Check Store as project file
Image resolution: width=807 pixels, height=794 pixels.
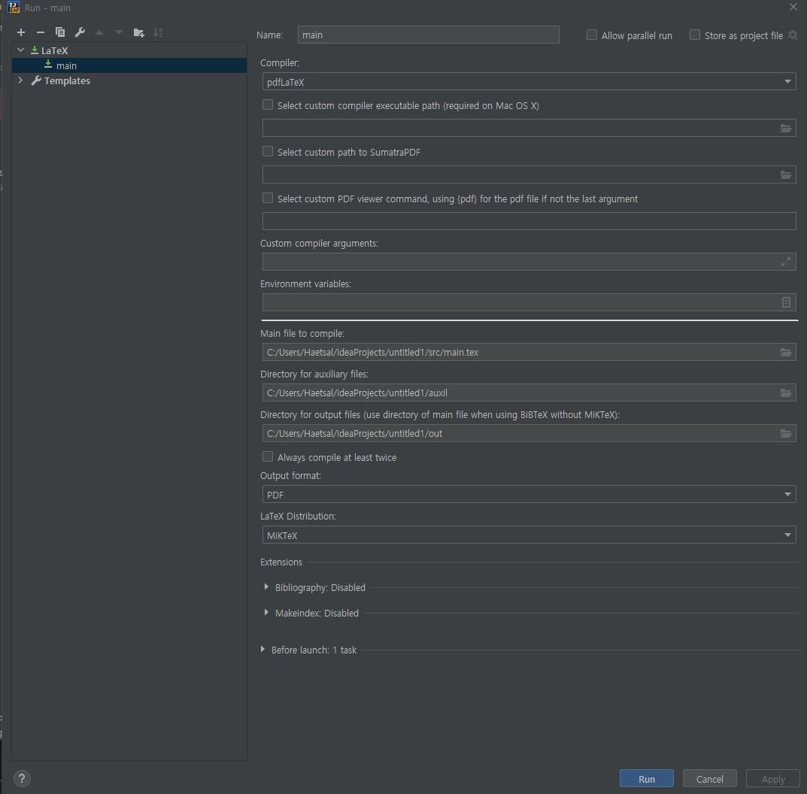click(693, 35)
